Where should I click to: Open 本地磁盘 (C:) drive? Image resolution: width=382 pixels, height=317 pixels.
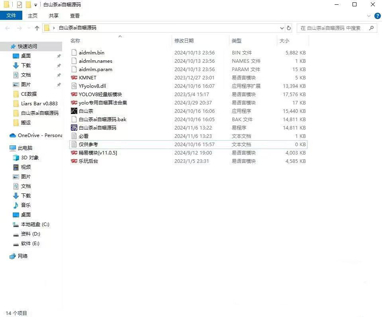click(35, 224)
